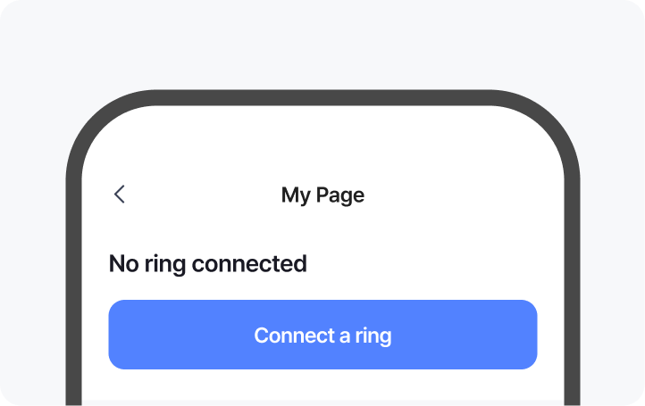
Task: Click the My Page title
Action: pyautogui.click(x=322, y=195)
